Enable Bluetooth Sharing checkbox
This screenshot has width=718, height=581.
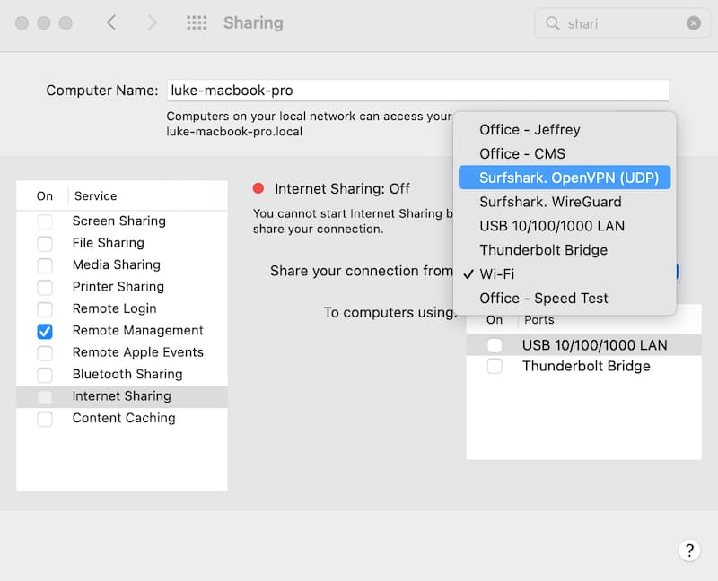click(x=45, y=375)
